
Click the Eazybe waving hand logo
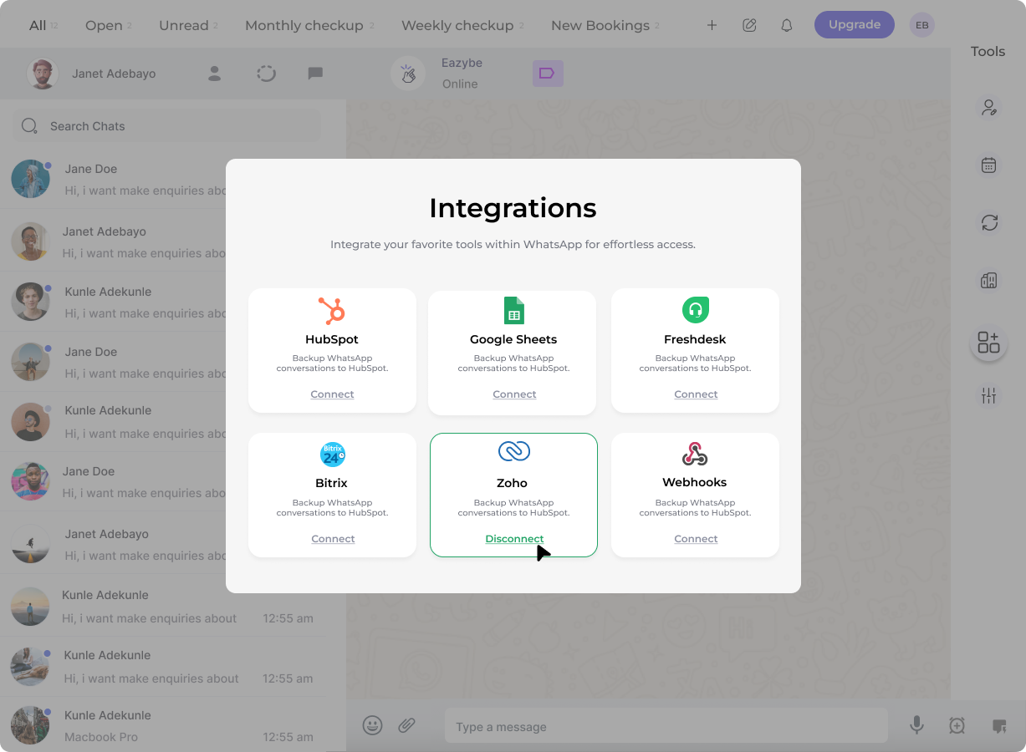click(408, 74)
